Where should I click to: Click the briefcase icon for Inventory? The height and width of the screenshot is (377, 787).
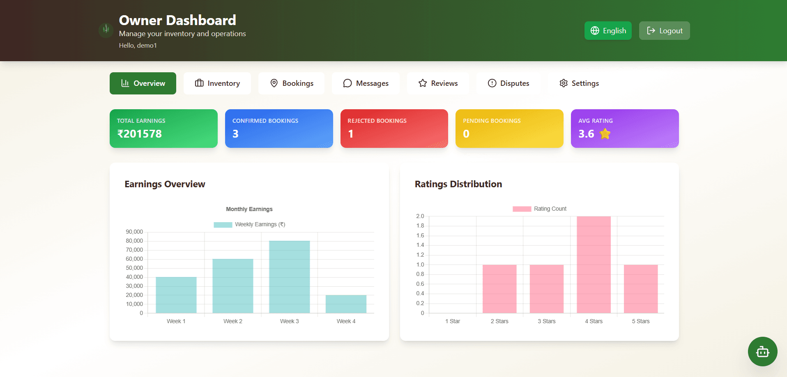199,83
